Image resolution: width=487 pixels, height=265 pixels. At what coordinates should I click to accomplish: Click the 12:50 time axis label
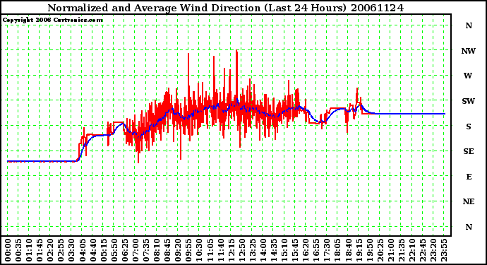coord(242,250)
